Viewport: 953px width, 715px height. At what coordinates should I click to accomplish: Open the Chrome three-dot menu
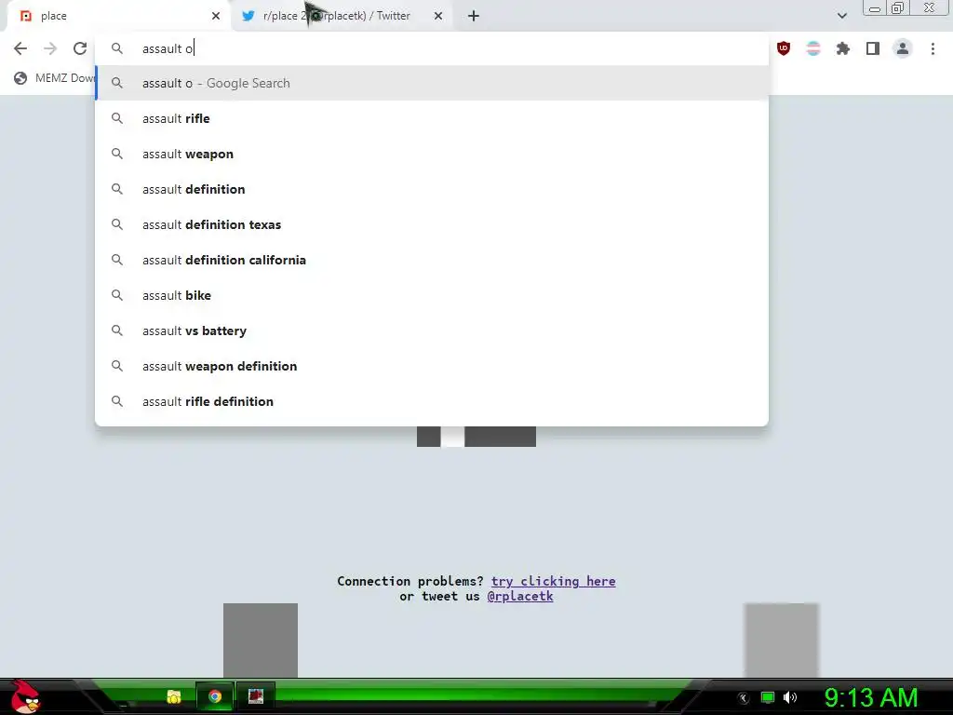933,48
